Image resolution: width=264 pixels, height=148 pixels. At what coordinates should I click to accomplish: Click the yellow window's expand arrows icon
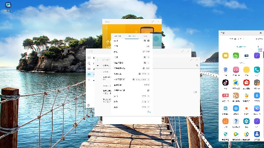[x=153, y=22]
